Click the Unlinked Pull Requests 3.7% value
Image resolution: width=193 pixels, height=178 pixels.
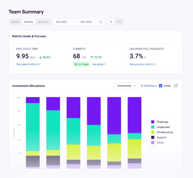coord(136,56)
